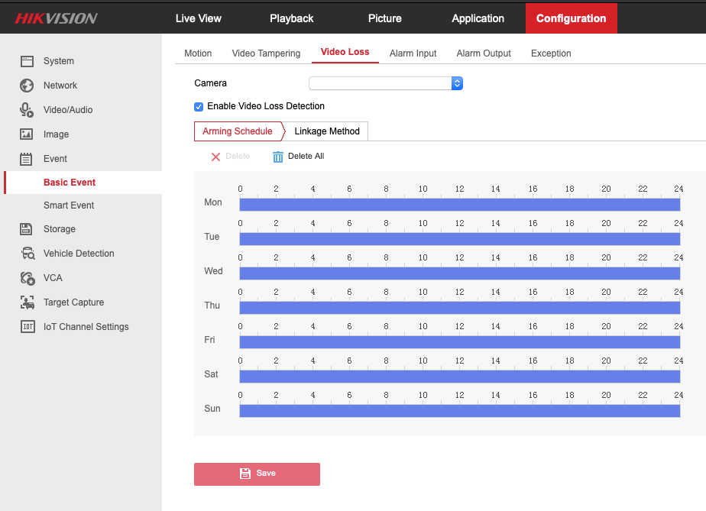Click the Image picture icon in sidebar
The image size is (706, 511).
click(x=27, y=134)
